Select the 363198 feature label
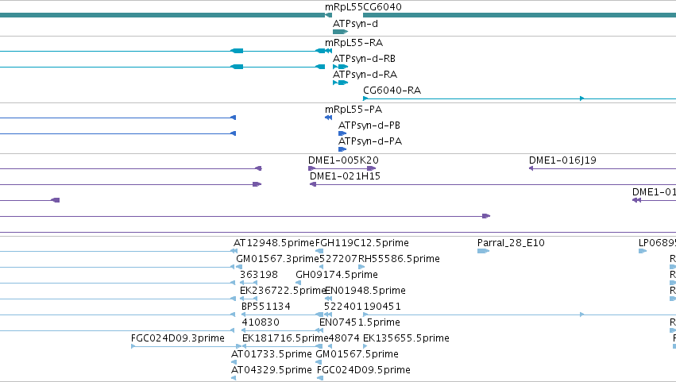The width and height of the screenshot is (676, 382). [259, 275]
